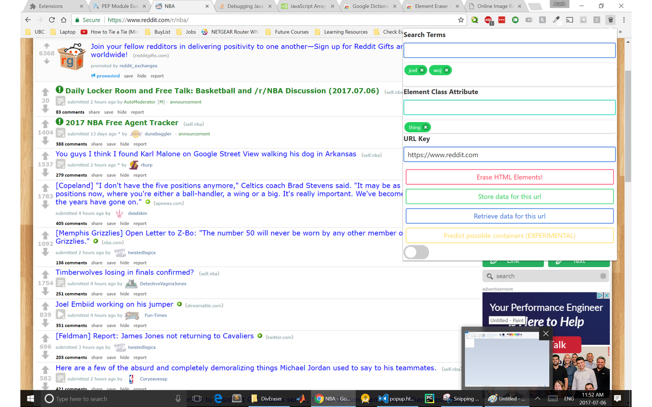Switch to the JavaScript Array tab
Viewport: 652px width, 407px height.
(307, 6)
